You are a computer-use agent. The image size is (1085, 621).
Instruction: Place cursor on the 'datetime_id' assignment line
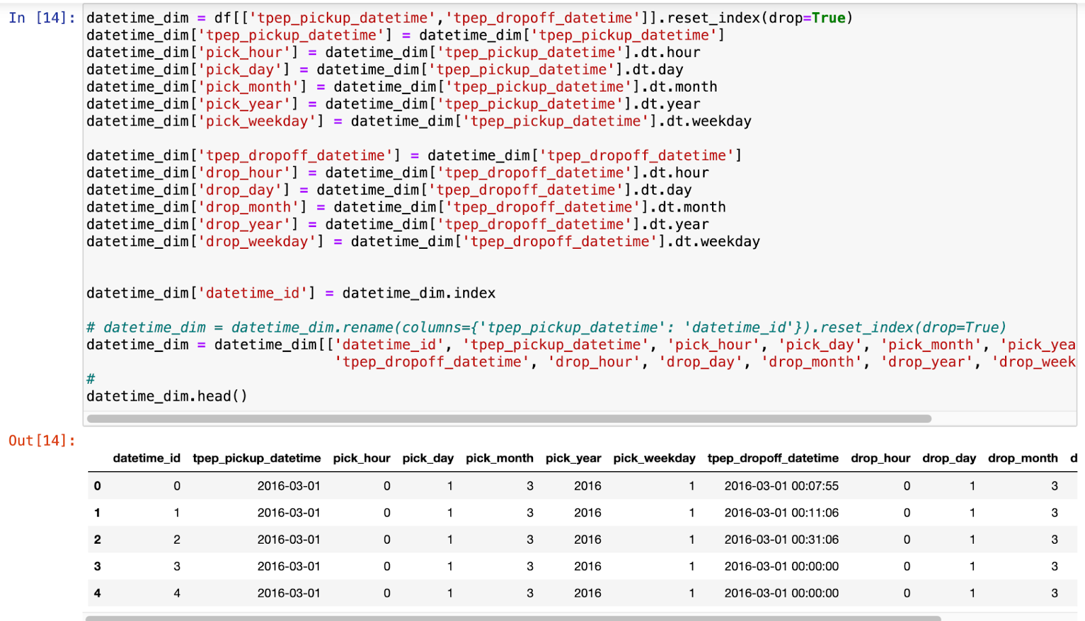pyautogui.click(x=290, y=293)
